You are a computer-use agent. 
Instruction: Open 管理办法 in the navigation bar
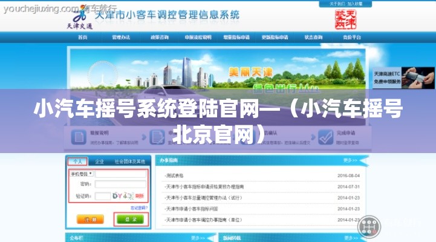click(121, 38)
